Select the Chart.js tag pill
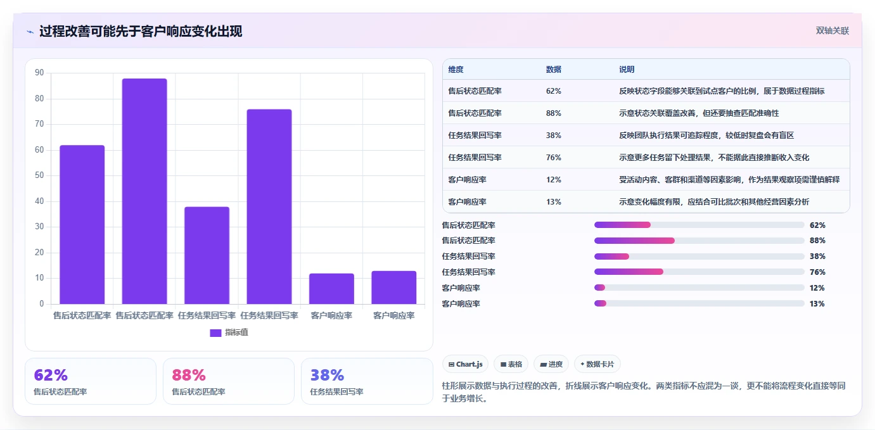The width and height of the screenshot is (875, 430). (466, 364)
